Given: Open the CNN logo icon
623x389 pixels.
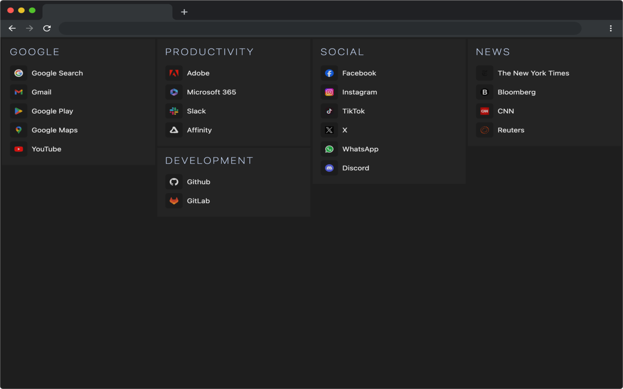Looking at the screenshot, I should coord(484,111).
